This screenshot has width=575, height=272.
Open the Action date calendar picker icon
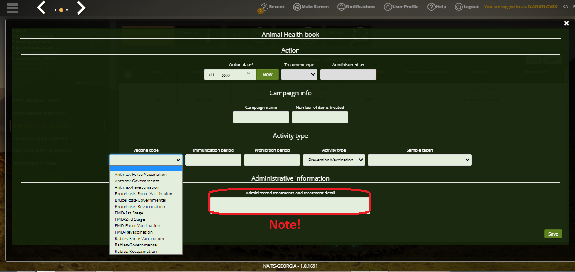pyautogui.click(x=249, y=74)
